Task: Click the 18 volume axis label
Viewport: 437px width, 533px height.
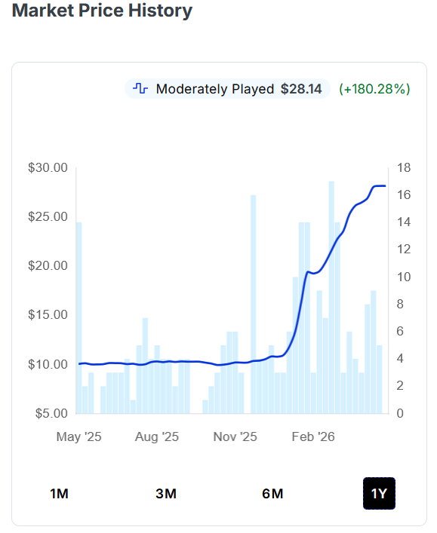Action: point(404,167)
